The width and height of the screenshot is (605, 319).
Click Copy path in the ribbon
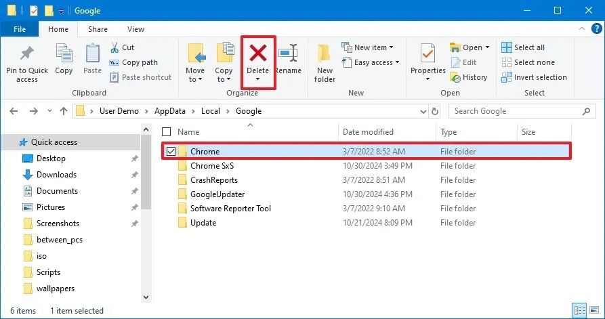tap(133, 62)
